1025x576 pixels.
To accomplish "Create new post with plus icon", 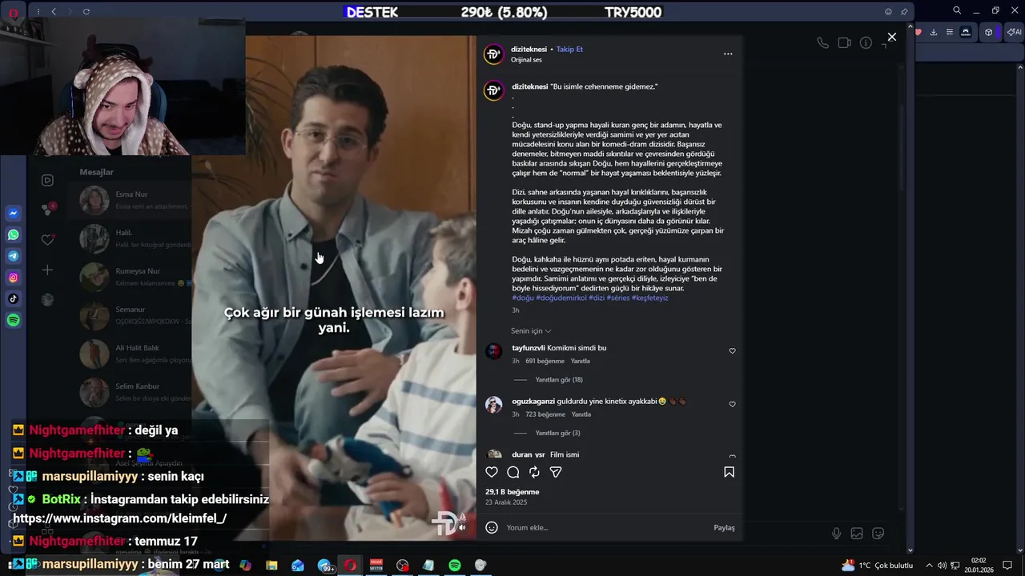I will coord(47,270).
